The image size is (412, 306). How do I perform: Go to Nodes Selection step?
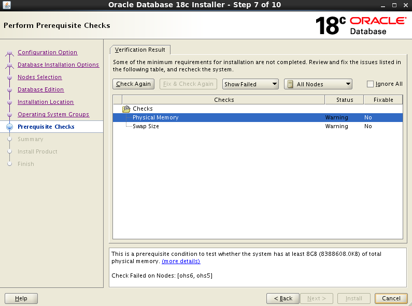40,78
